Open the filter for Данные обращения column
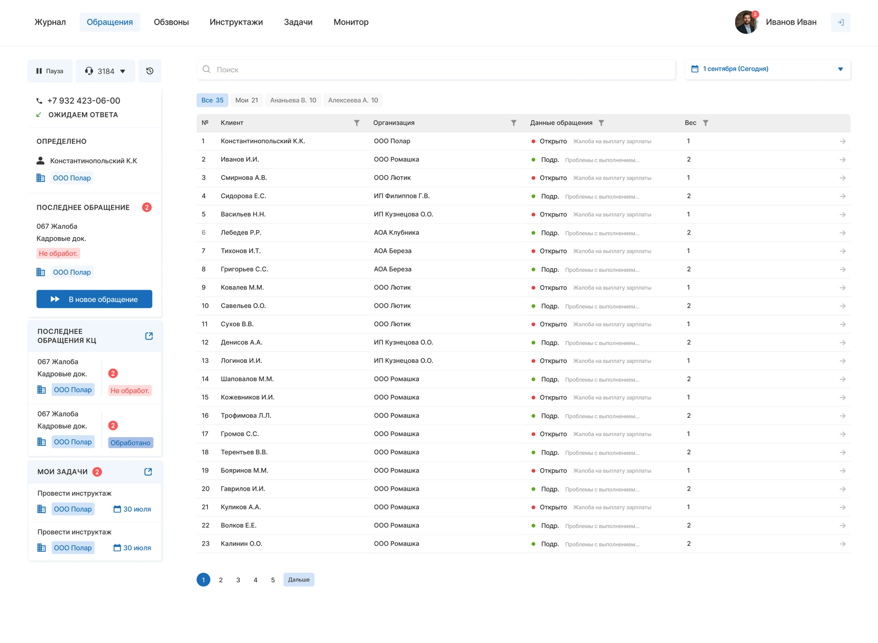This screenshot has width=878, height=643. (x=601, y=123)
